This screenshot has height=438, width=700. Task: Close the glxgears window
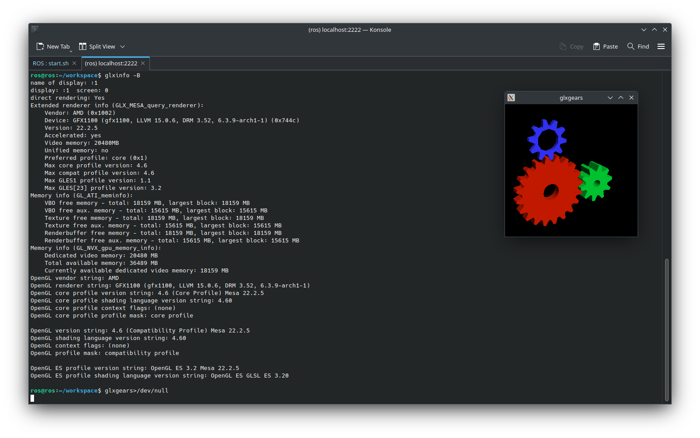[631, 98]
